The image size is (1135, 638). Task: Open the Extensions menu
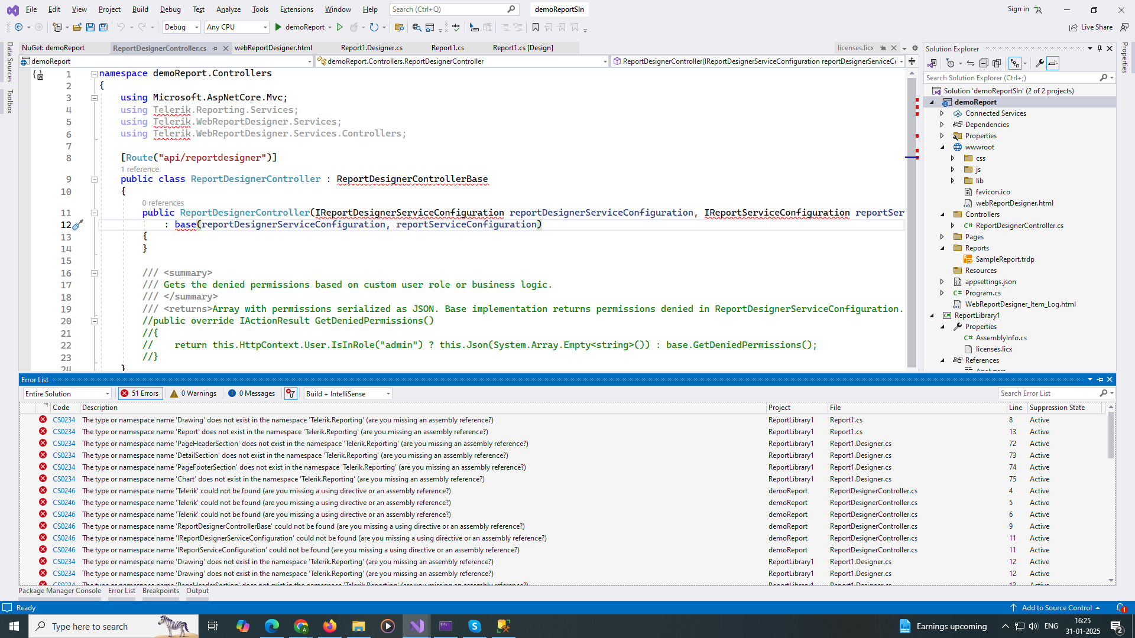296,9
